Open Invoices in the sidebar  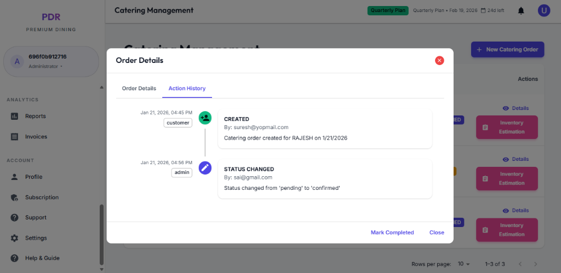point(36,137)
